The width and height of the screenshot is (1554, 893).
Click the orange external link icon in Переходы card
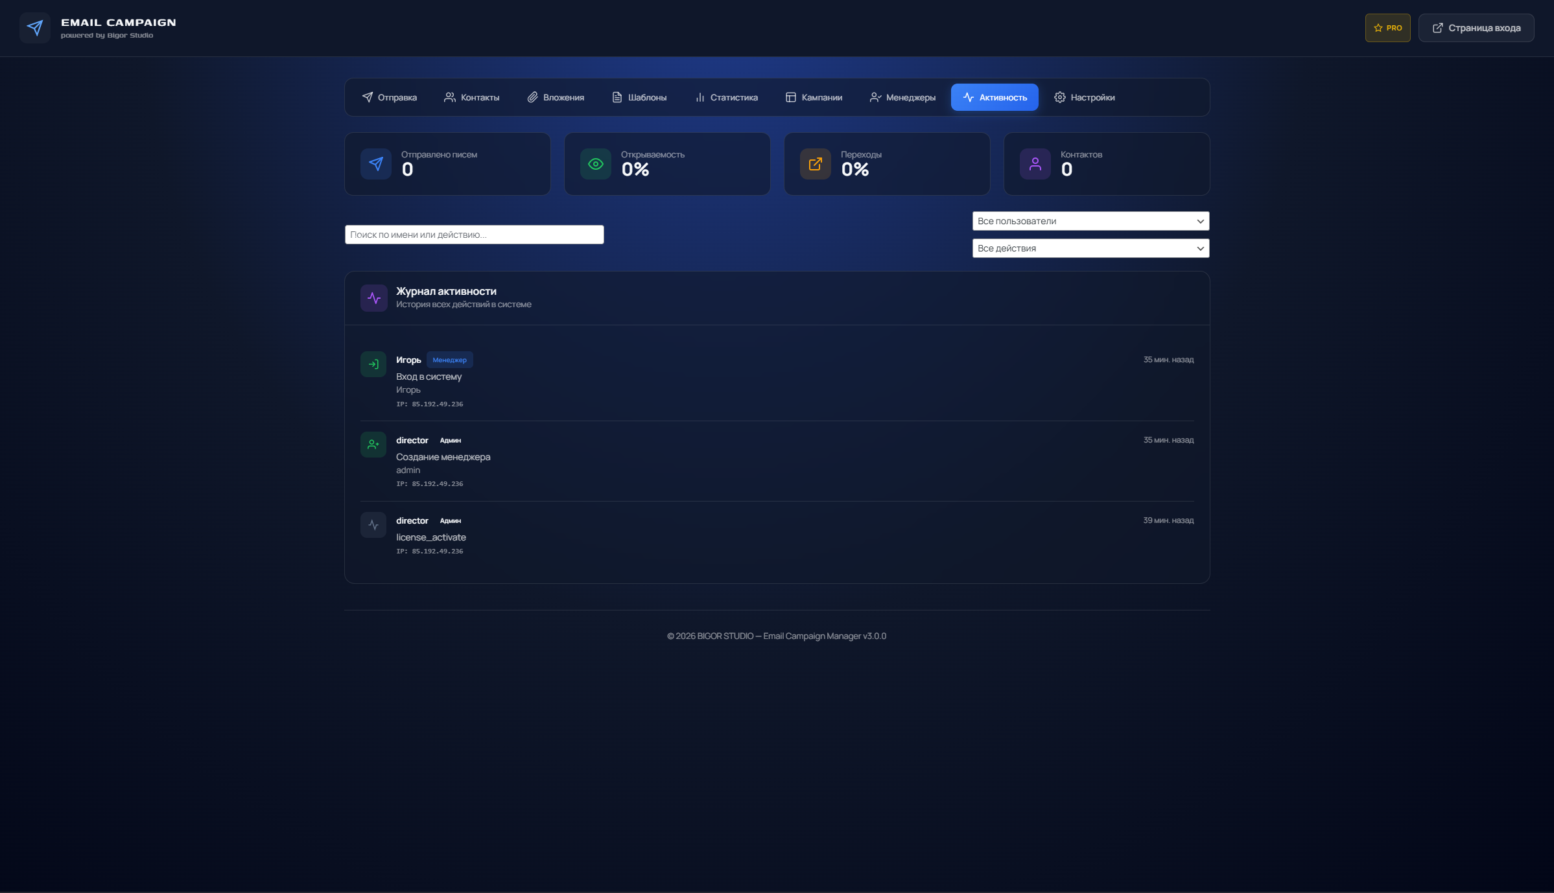[815, 163]
